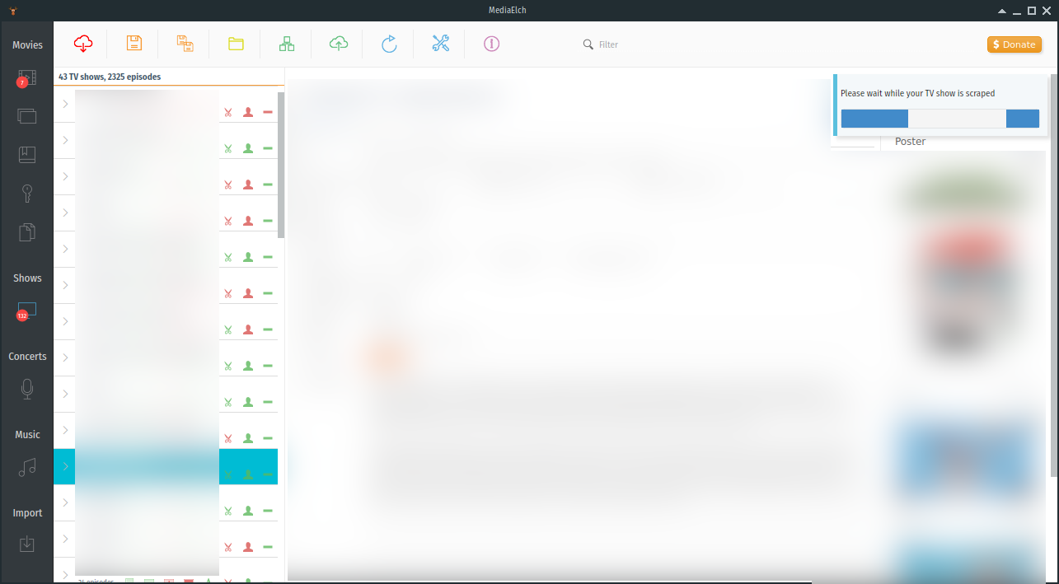Expand the highlighted cyan TV show row
Viewport: 1059px width, 584px height.
pos(65,466)
